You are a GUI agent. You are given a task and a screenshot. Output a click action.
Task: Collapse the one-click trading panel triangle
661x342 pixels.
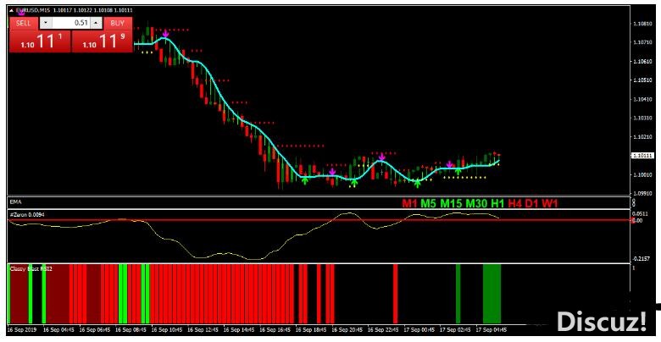(x=11, y=10)
